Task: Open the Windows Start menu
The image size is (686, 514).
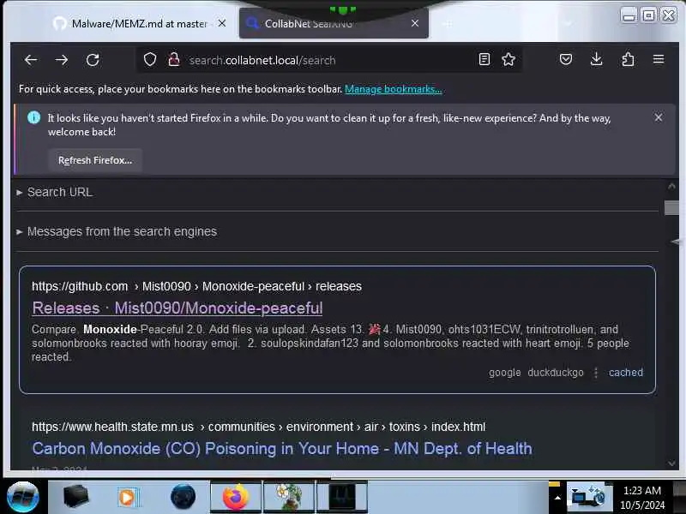Action: (23, 497)
